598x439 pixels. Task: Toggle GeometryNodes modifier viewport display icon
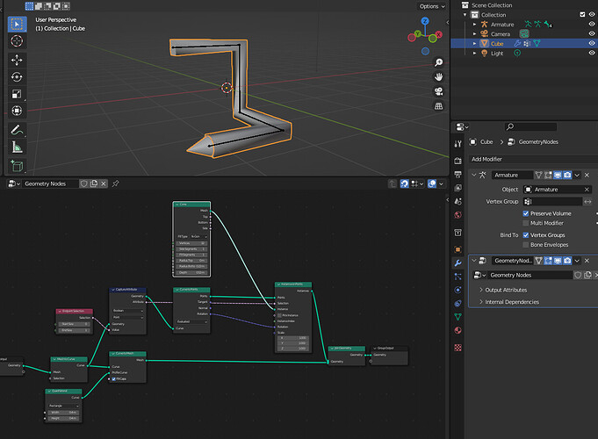click(x=558, y=261)
